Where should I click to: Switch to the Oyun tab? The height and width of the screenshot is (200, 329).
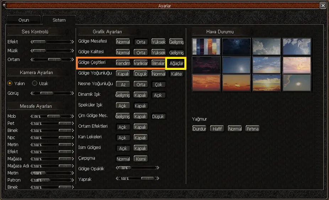[24, 20]
